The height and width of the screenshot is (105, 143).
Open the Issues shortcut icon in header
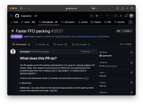pos(116,16)
